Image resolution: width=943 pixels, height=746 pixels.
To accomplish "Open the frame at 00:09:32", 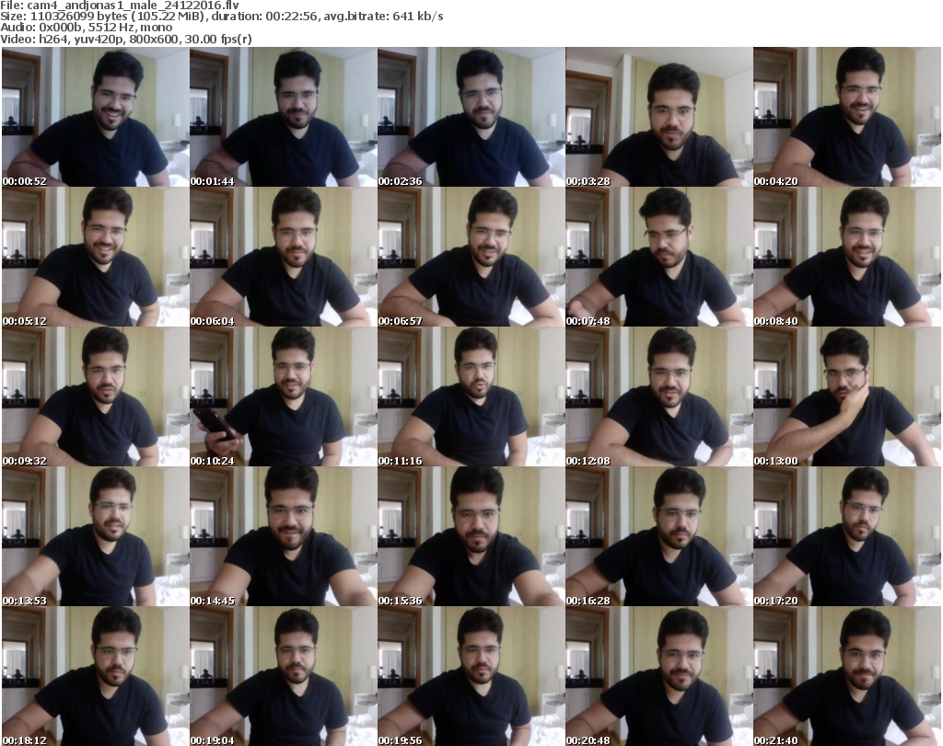I will (95, 397).
